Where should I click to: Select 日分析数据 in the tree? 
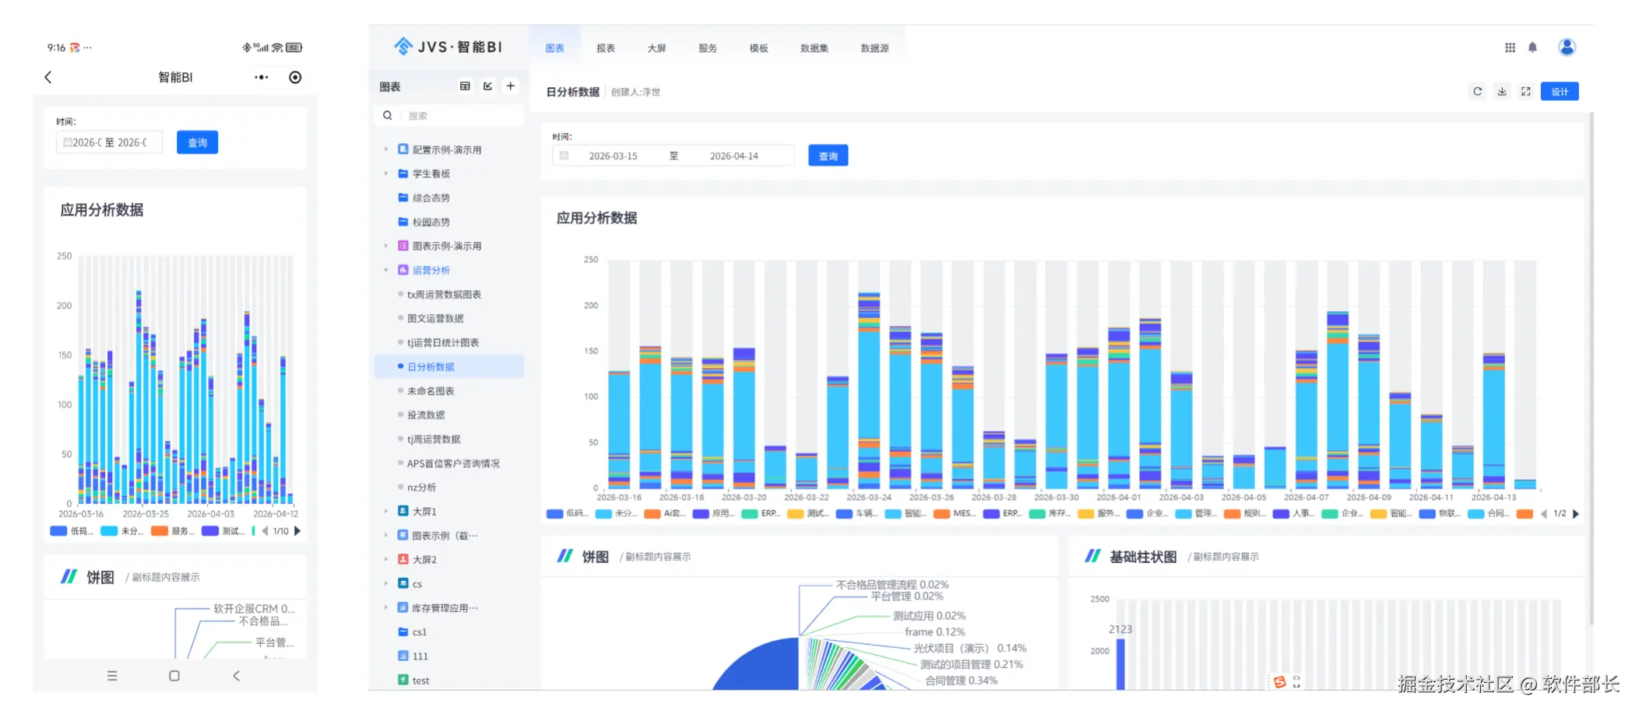pyautogui.click(x=449, y=366)
